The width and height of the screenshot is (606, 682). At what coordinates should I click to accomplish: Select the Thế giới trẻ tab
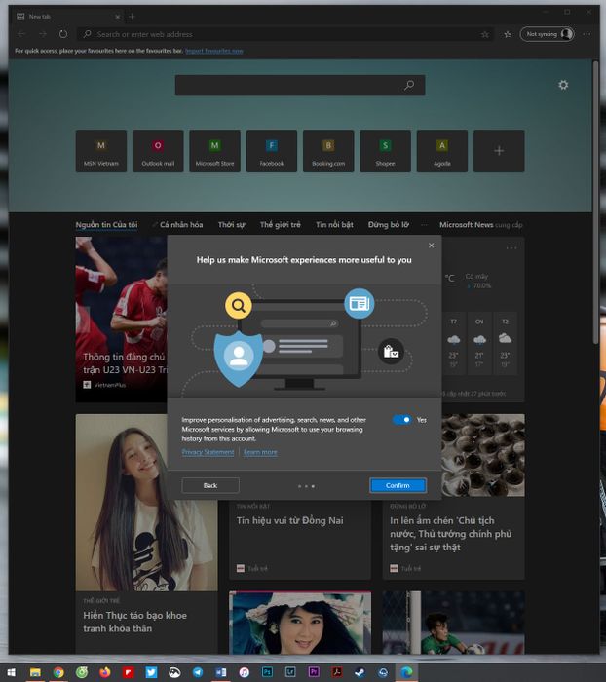pos(281,224)
